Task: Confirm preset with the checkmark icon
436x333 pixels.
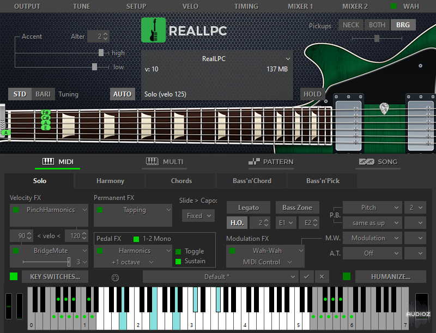Action: (x=306, y=276)
